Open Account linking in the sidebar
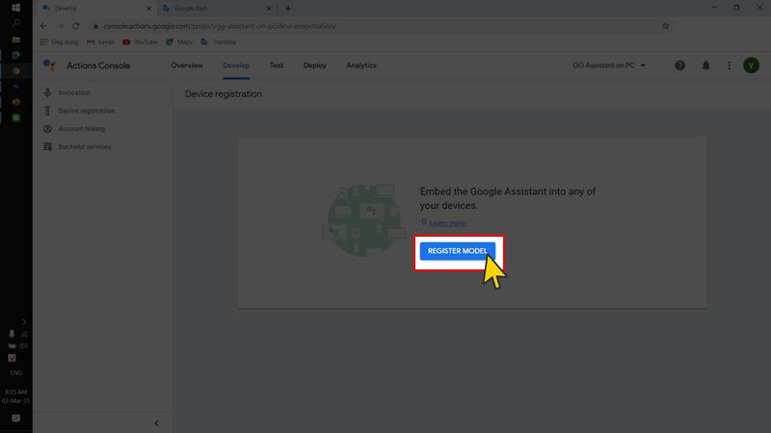The width and height of the screenshot is (771, 433). tap(82, 129)
